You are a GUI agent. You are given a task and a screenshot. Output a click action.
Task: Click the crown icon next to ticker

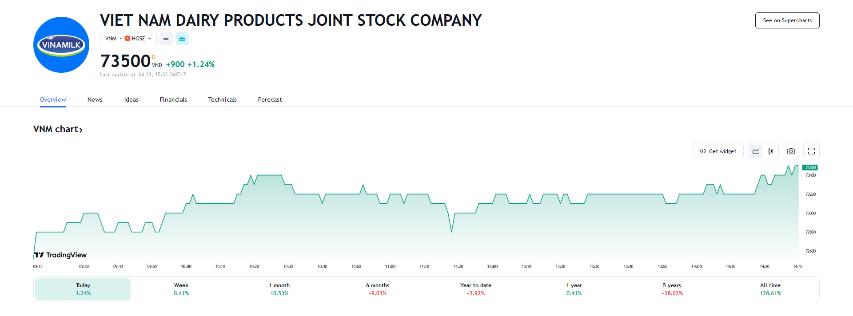[182, 39]
